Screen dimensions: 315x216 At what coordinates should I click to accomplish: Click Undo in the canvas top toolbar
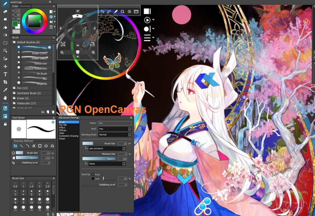102,11
